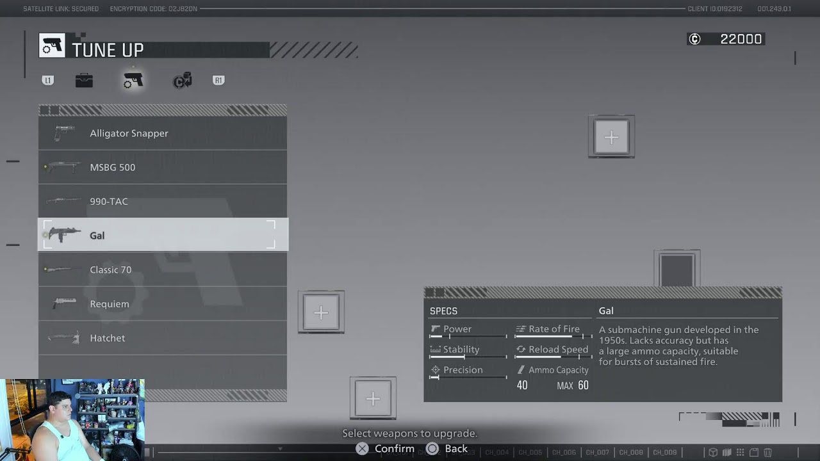Click the 001.243.0.1 address text
820x461 pixels.
pos(774,9)
